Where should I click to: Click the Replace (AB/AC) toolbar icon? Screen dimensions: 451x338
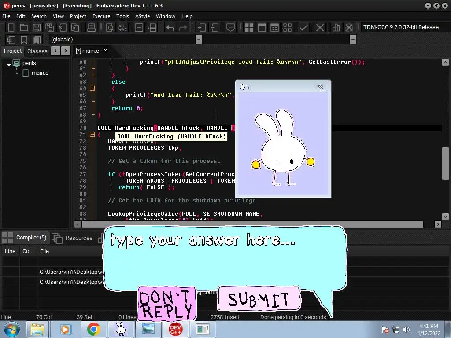pos(123,28)
